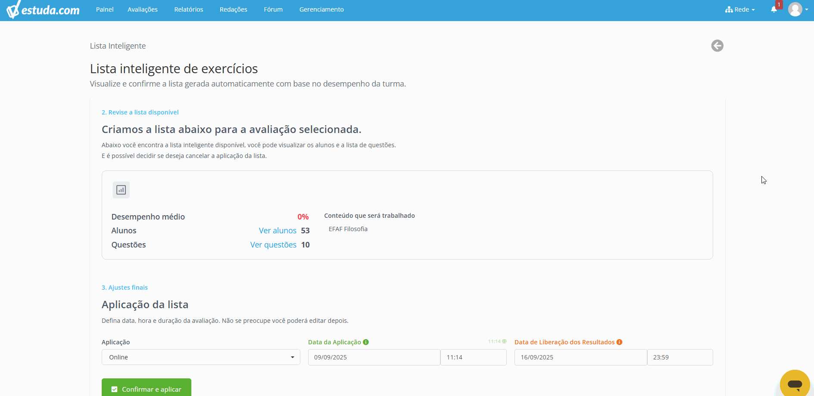Open the Avaliações menu

[x=143, y=9]
